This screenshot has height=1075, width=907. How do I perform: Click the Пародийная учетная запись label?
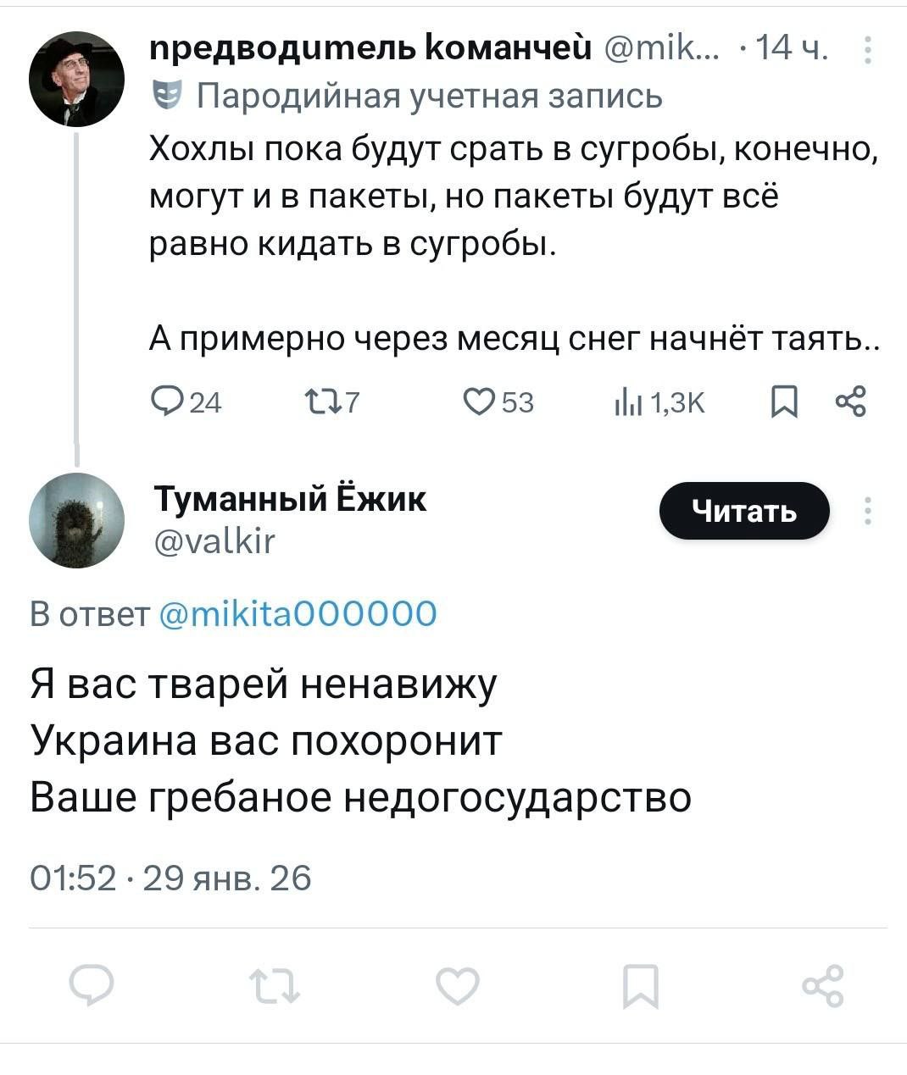(429, 96)
